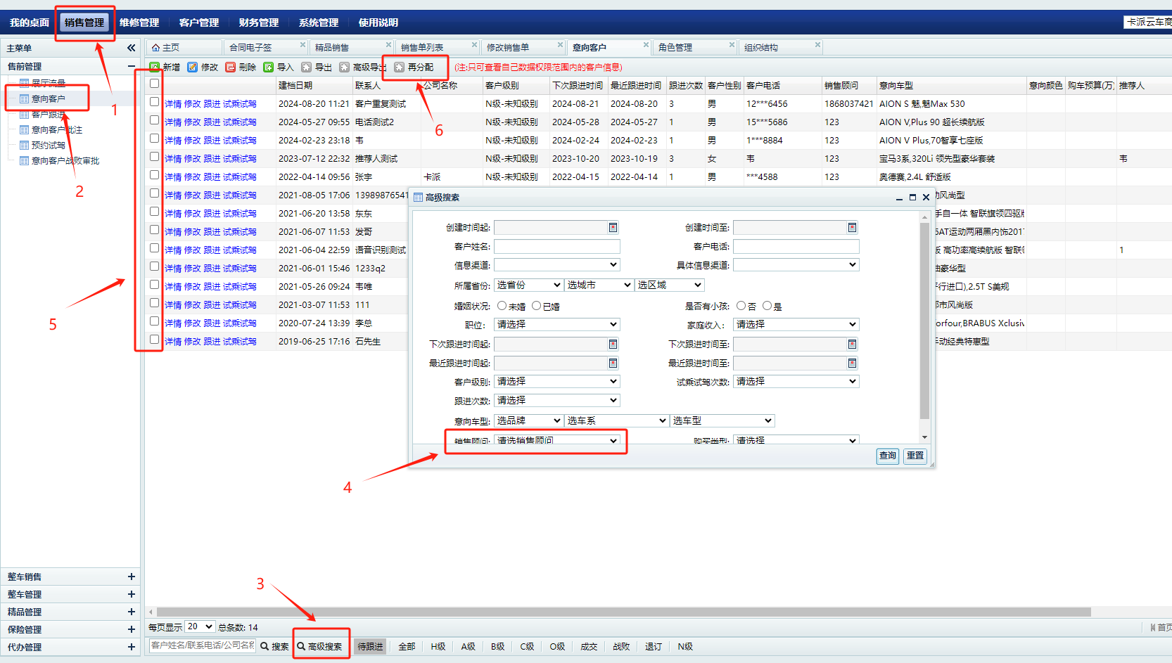Click the 新增 (add) toolbar icon
The height and width of the screenshot is (663, 1172).
coord(155,67)
